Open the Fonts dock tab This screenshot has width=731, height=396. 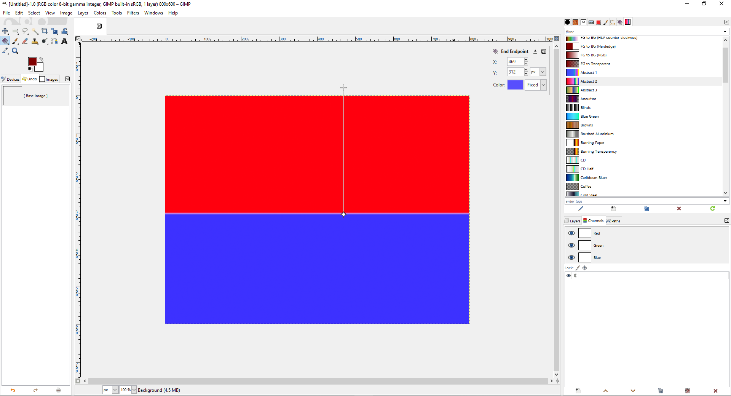pyautogui.click(x=583, y=22)
